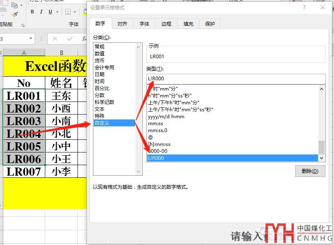
Task: Click the help question mark in dialog
Action: pos(304,7)
